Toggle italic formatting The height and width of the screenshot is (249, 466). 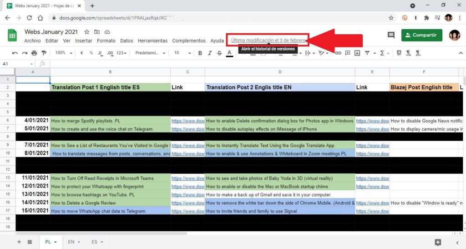209,53
